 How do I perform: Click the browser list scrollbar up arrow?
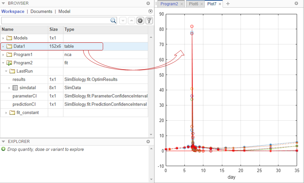pos(151,37)
